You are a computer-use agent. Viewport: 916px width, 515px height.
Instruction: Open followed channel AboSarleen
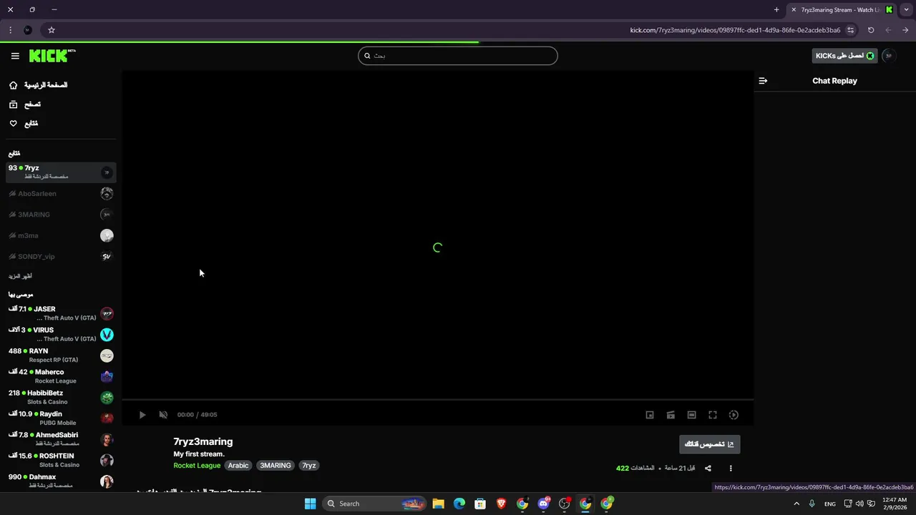[x=61, y=194]
